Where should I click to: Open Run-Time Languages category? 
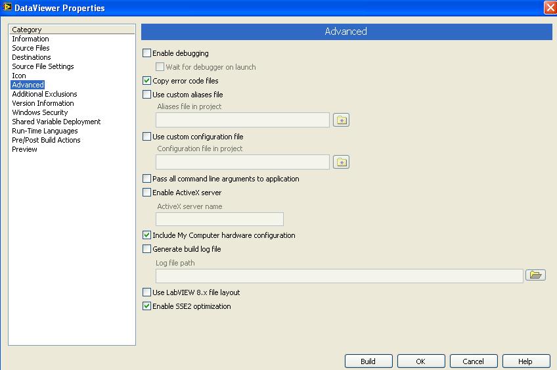45,131
